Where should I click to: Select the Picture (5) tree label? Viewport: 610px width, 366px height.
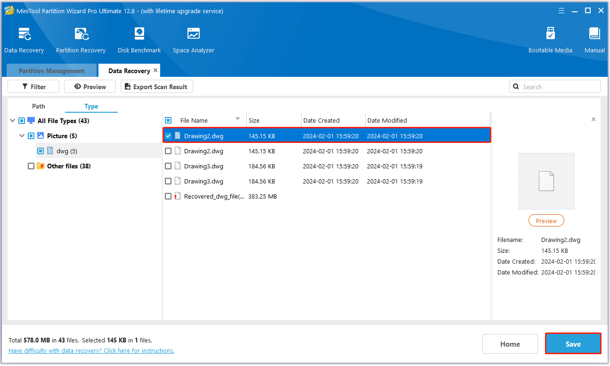tap(62, 136)
